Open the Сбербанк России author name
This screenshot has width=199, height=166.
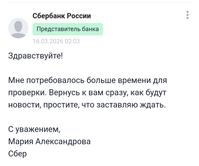pos(62,16)
